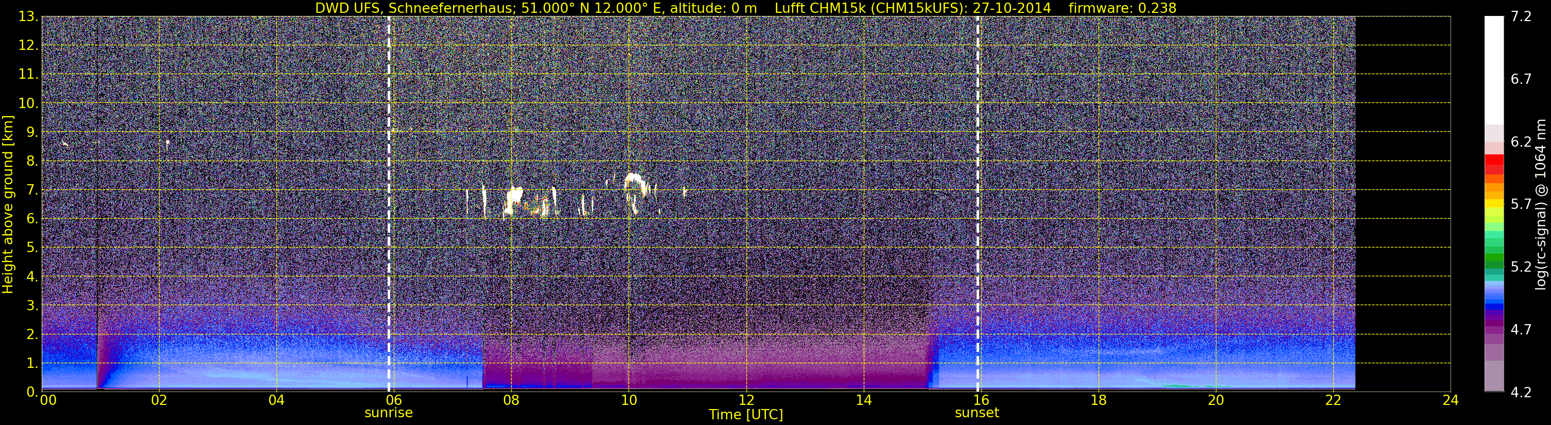Click the white dashed sunrise marker line
The image size is (1551, 425).
[x=389, y=203]
